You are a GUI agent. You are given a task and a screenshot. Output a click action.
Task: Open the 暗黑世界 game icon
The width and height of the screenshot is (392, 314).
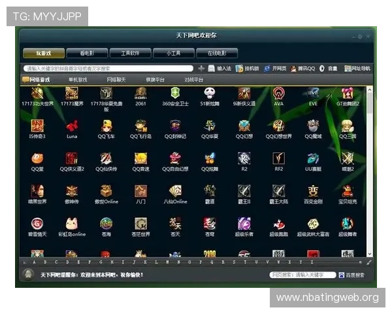pos(37,194)
